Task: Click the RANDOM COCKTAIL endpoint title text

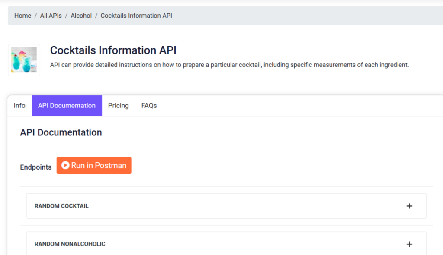Action: pyautogui.click(x=61, y=206)
